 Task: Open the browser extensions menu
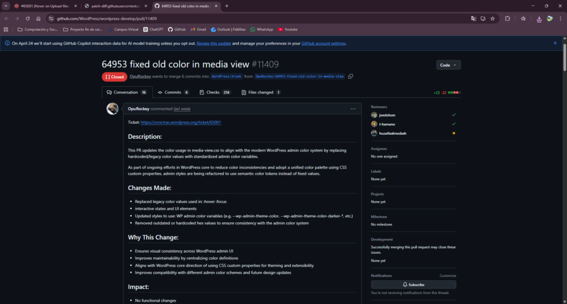[507, 18]
